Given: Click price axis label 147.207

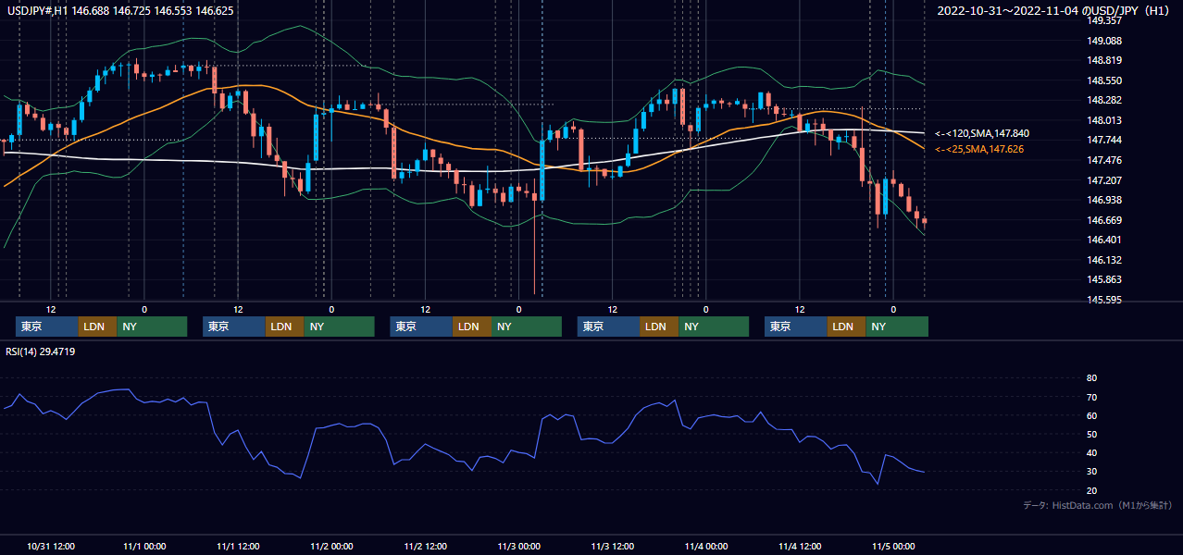Looking at the screenshot, I should click(x=1103, y=180).
